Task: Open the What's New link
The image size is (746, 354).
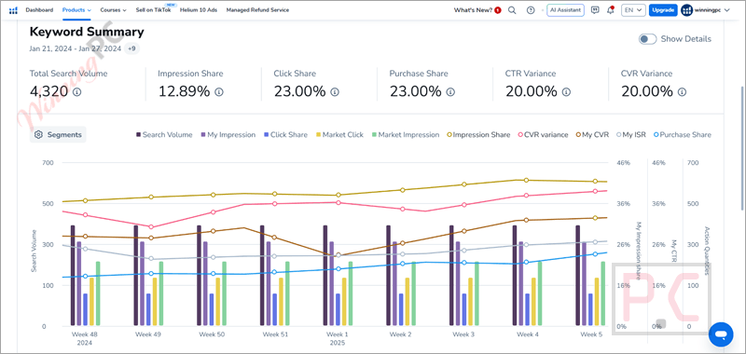Action: [x=473, y=10]
